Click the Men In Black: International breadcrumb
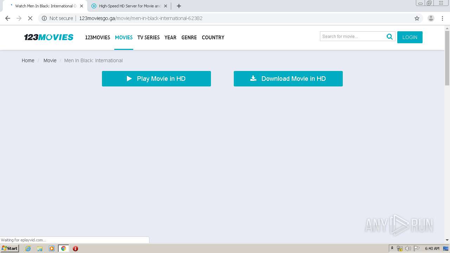The height and width of the screenshot is (253, 450). [x=94, y=60]
